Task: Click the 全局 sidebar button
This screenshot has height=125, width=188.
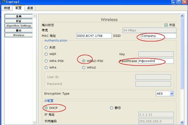Action: (x=19, y=16)
